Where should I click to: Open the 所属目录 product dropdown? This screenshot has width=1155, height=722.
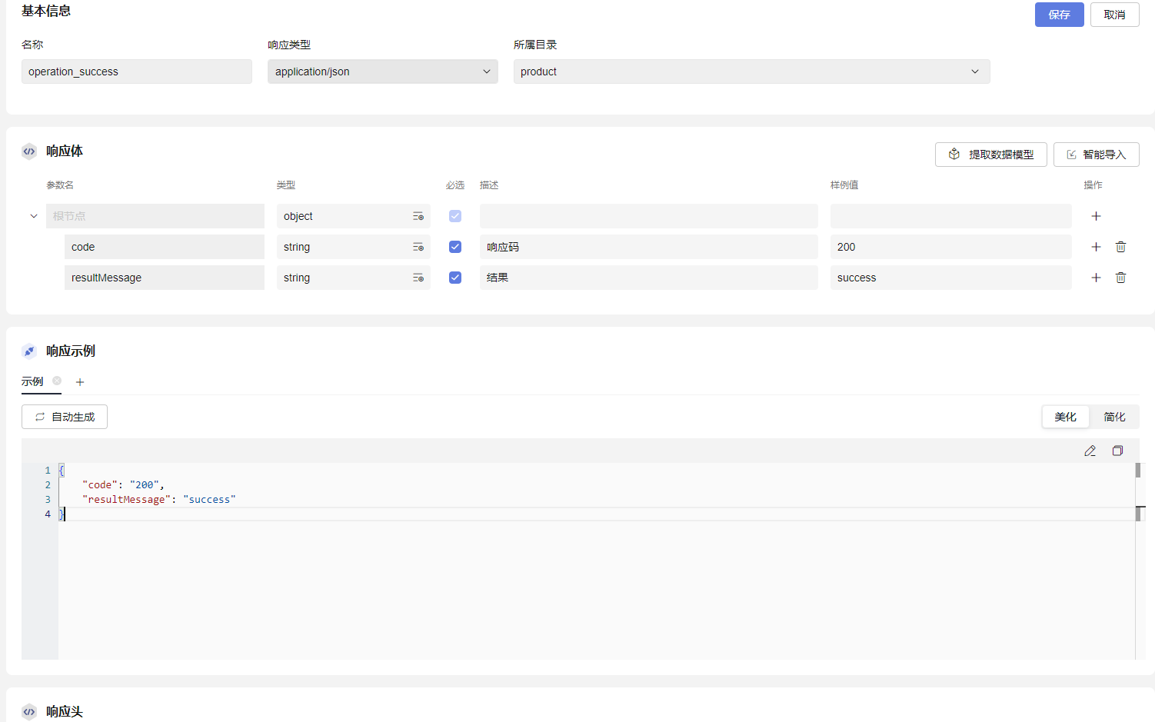point(751,72)
